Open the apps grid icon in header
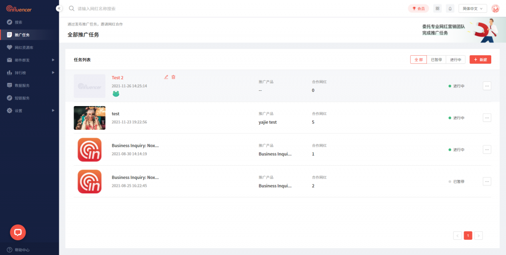The width and height of the screenshot is (506, 255). pos(437,8)
